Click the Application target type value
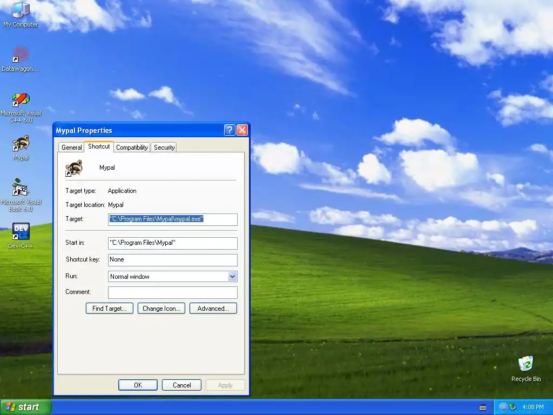This screenshot has width=553, height=415. 122,191
